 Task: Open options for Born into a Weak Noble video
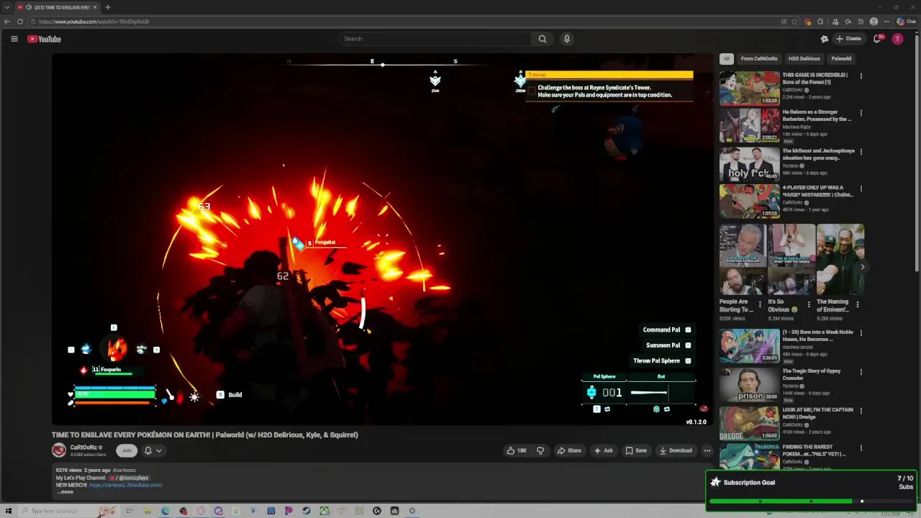click(861, 333)
